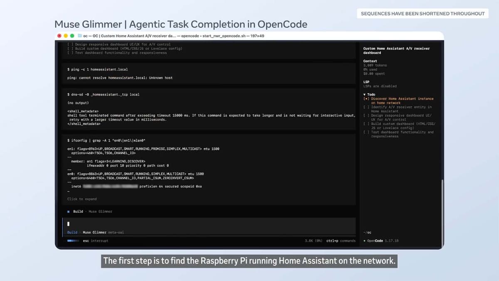
Task: Click the green zoom window button
Action: coord(72,36)
